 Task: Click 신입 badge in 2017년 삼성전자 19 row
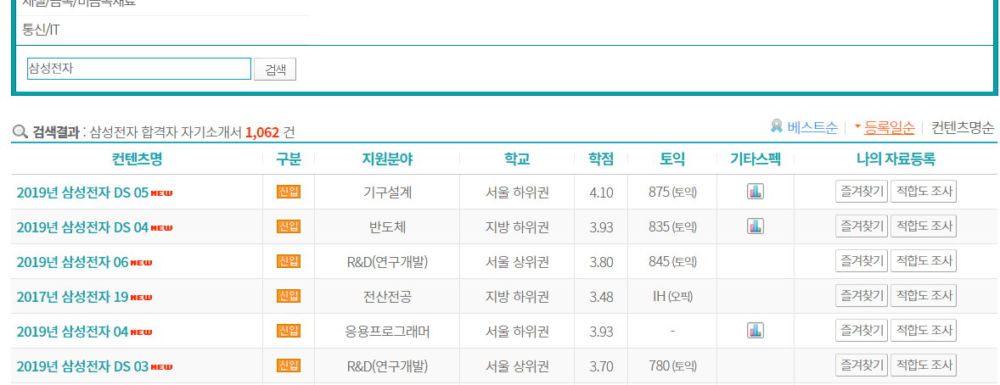pyautogui.click(x=289, y=296)
